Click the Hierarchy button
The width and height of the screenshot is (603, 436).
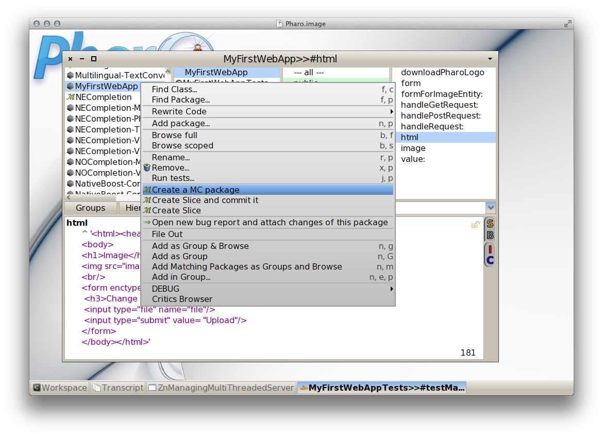[x=130, y=208]
